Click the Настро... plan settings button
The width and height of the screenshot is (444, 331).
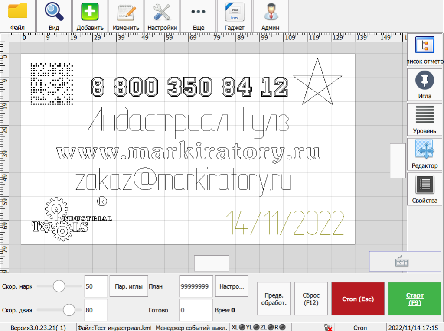(232, 286)
